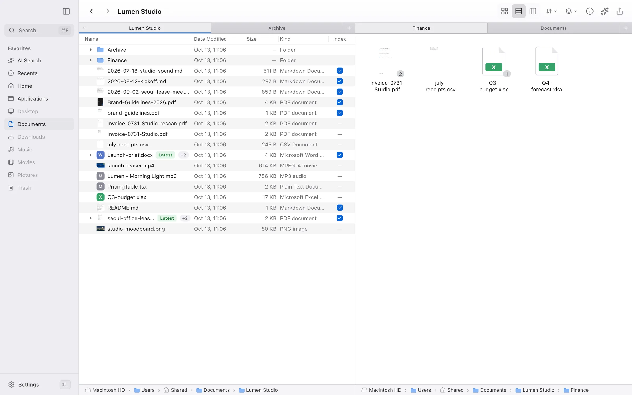
Task: Click Lumen Studio in right path bar
Action: click(535, 390)
